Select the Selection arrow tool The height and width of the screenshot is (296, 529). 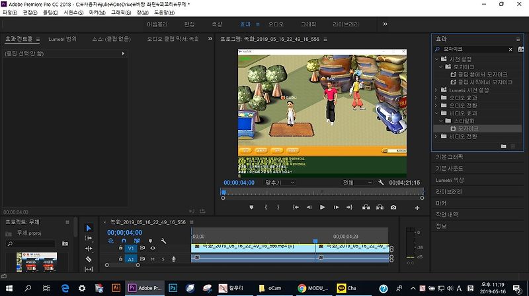89,228
